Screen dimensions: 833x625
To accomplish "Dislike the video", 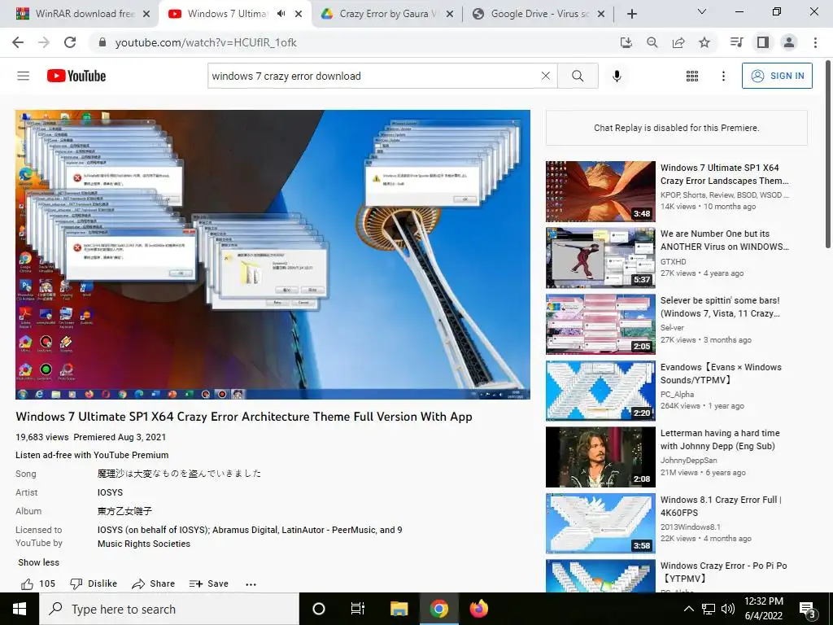I will tap(94, 583).
